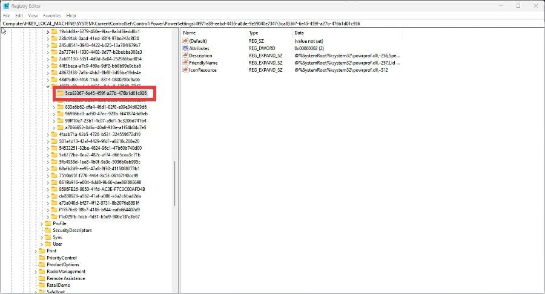This screenshot has height=294, width=545.
Task: Expand the 245d8541 key
Action: [x=48, y=45]
